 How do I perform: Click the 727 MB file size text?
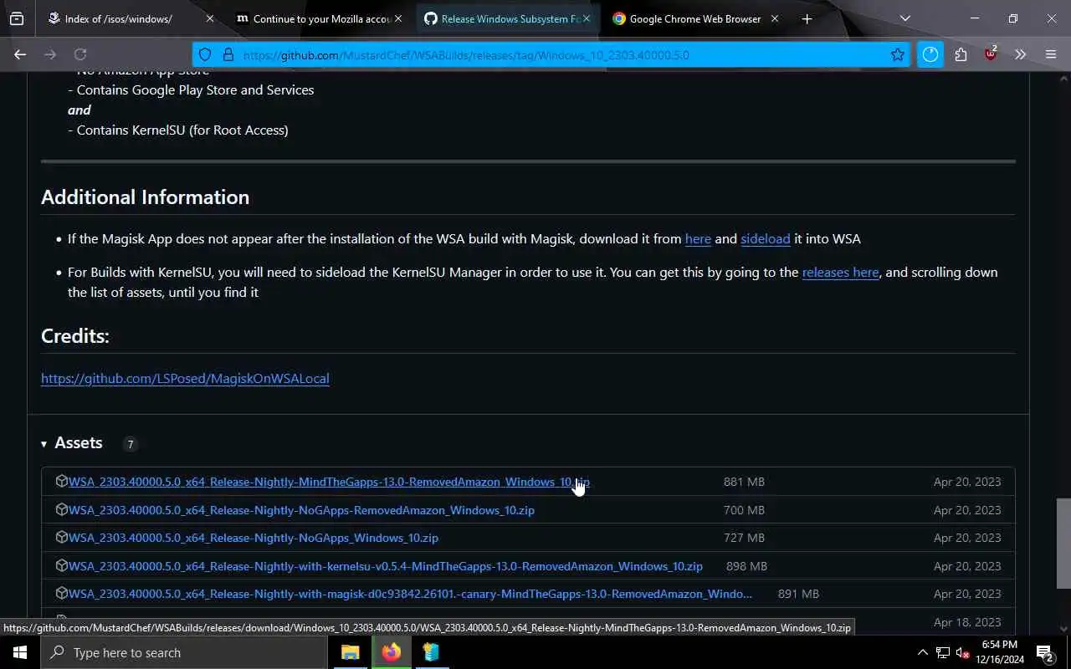click(x=744, y=538)
